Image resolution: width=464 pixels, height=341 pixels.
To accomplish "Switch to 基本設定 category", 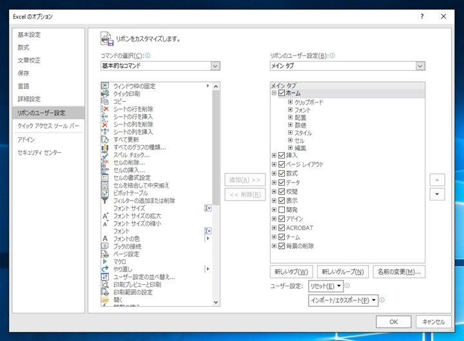I will [x=29, y=35].
